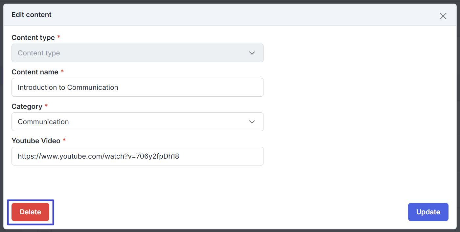Click the blue Update button
Screen dimensions: 460x232
coord(428,212)
